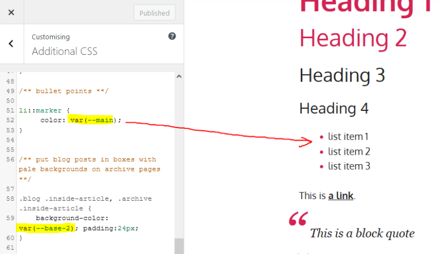Select list item 2 in the preview
The height and width of the screenshot is (254, 443).
tap(349, 151)
